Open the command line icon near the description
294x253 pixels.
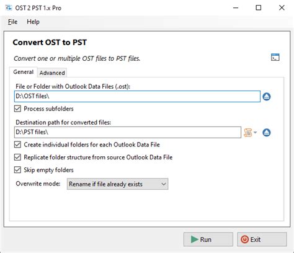(x=275, y=57)
